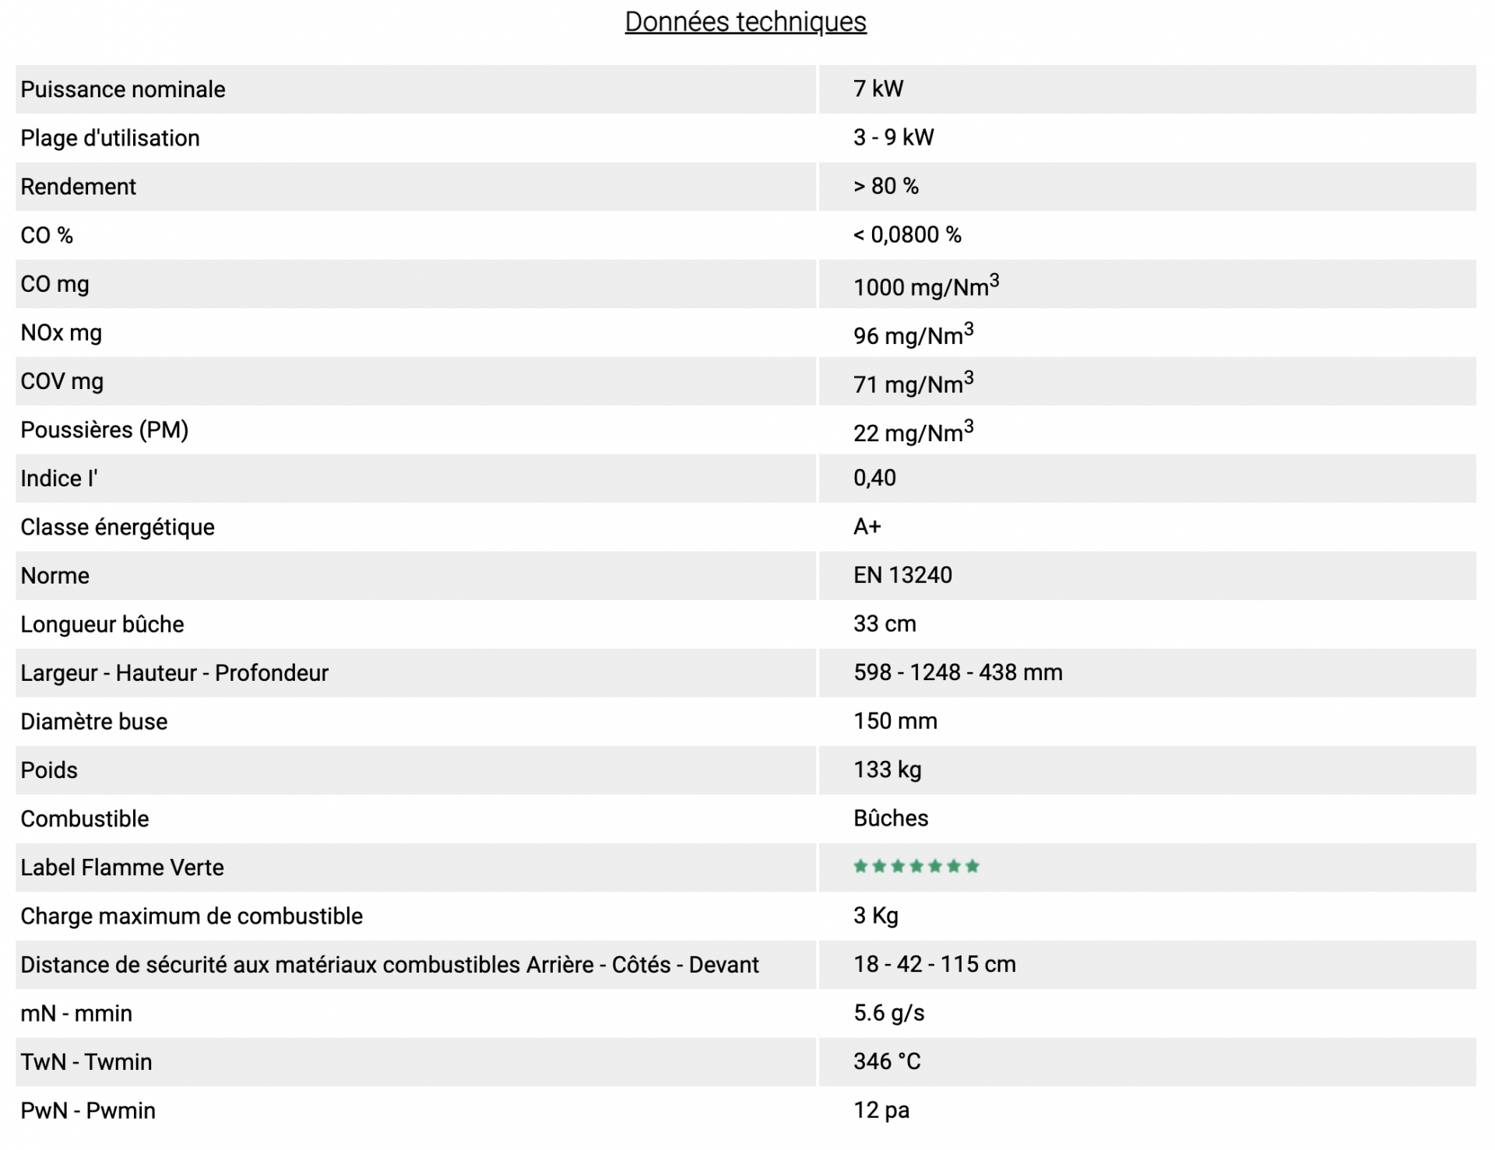Click the Poussières (PM) label
This screenshot has width=1495, height=1150.
[x=104, y=430]
